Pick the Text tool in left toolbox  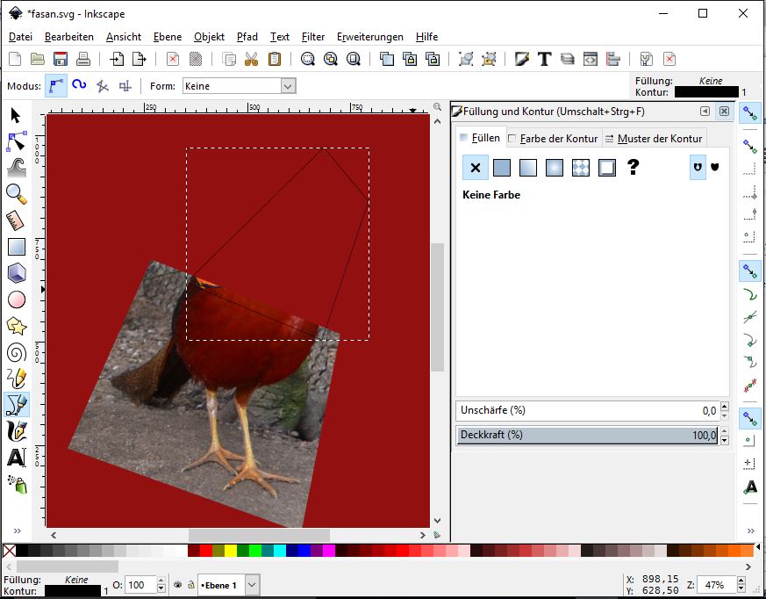16,458
